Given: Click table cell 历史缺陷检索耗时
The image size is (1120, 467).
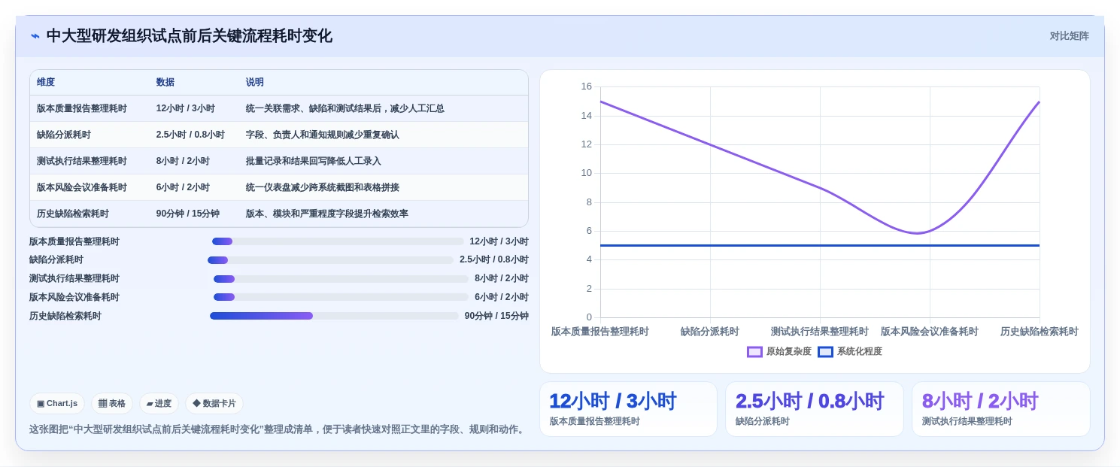Looking at the screenshot, I should (x=73, y=214).
